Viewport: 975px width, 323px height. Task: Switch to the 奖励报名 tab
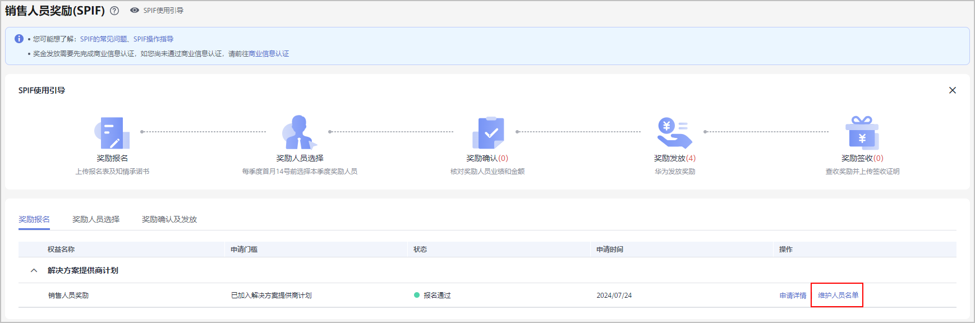click(34, 219)
